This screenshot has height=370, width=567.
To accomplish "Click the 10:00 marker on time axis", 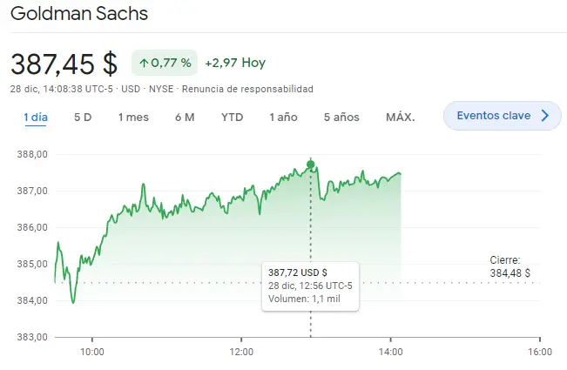I will pyautogui.click(x=91, y=352).
